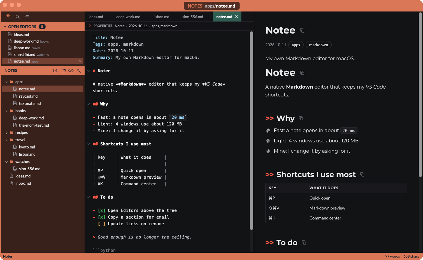Screen dimensions: 423x260
Task: Toggle hidden files eye icon in NOTES
Action: (71, 70)
